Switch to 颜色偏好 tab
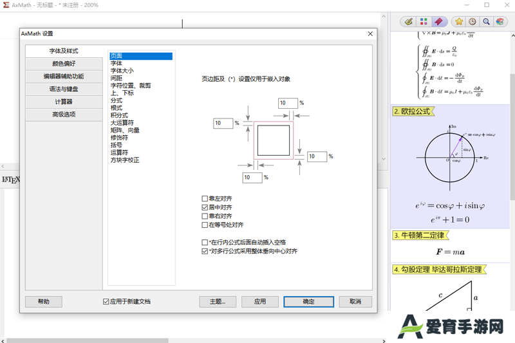515x343 pixels. coord(64,64)
